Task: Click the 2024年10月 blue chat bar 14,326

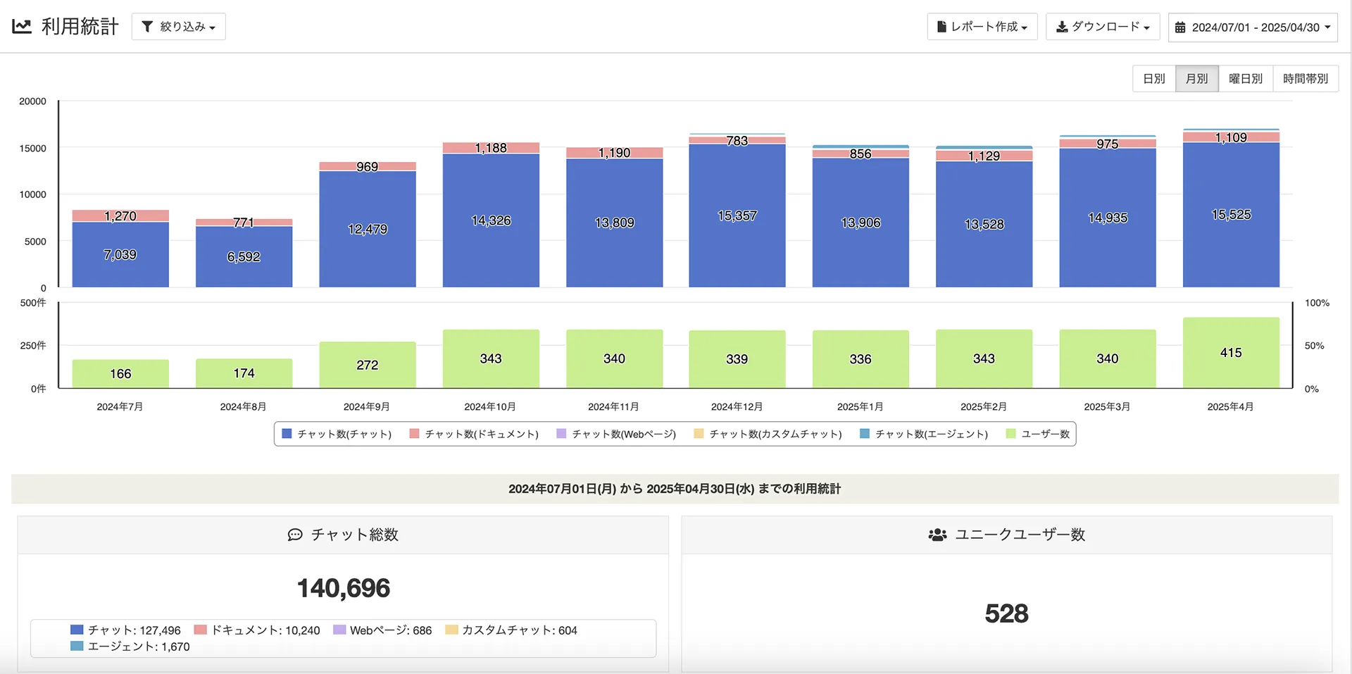Action: (491, 220)
